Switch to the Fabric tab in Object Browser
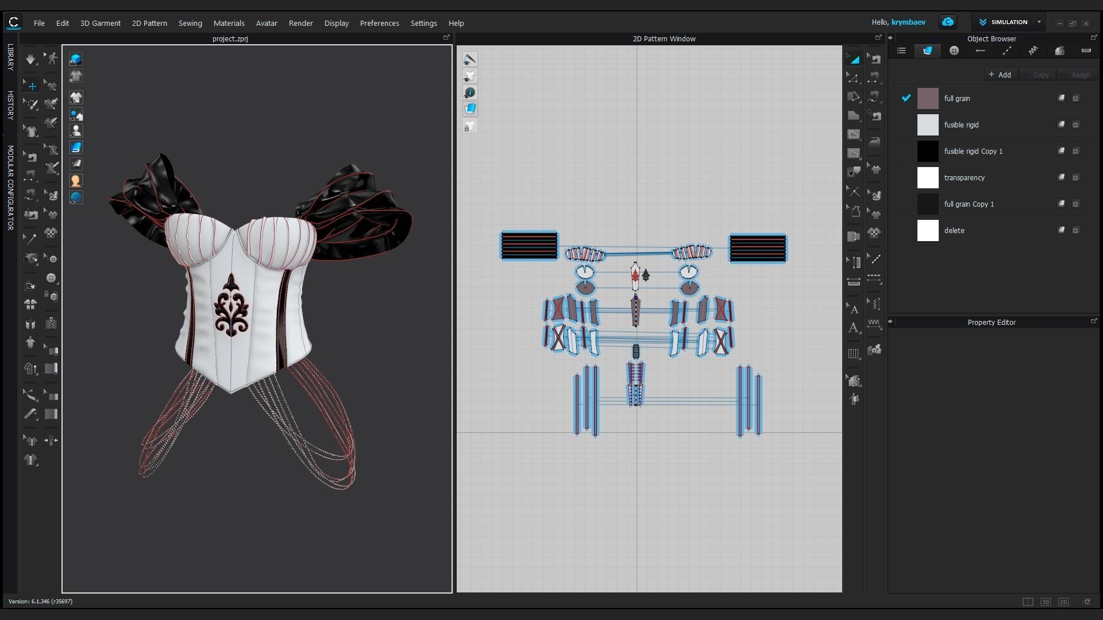 point(928,51)
